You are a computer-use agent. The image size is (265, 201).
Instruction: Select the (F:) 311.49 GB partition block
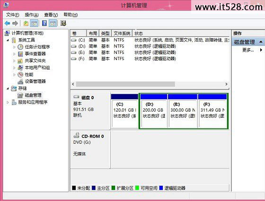point(212,111)
